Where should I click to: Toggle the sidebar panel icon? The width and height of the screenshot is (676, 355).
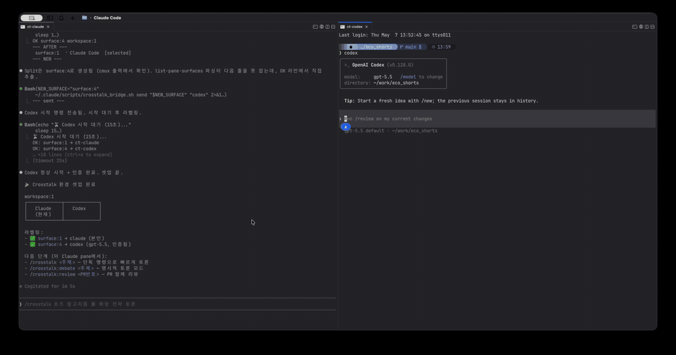(50, 18)
